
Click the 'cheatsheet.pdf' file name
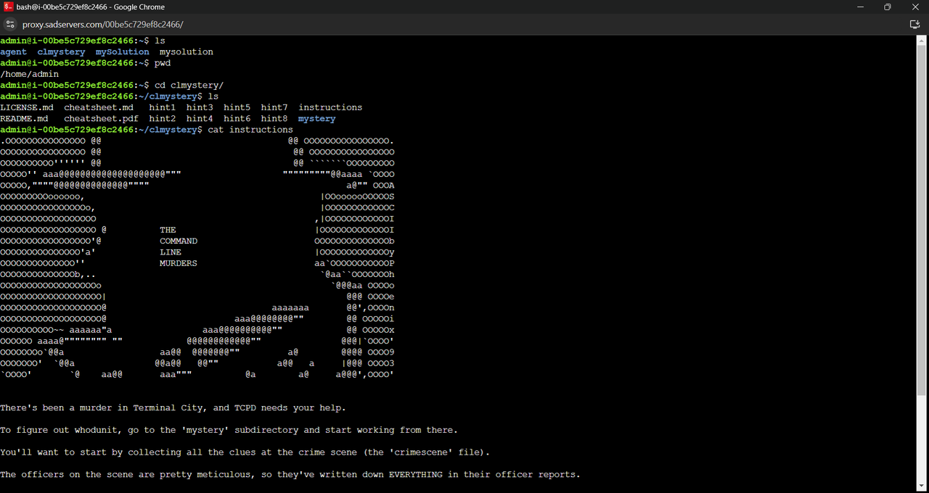[102, 118]
